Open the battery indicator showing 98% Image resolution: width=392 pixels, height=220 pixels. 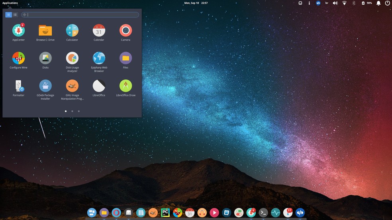[367, 3]
